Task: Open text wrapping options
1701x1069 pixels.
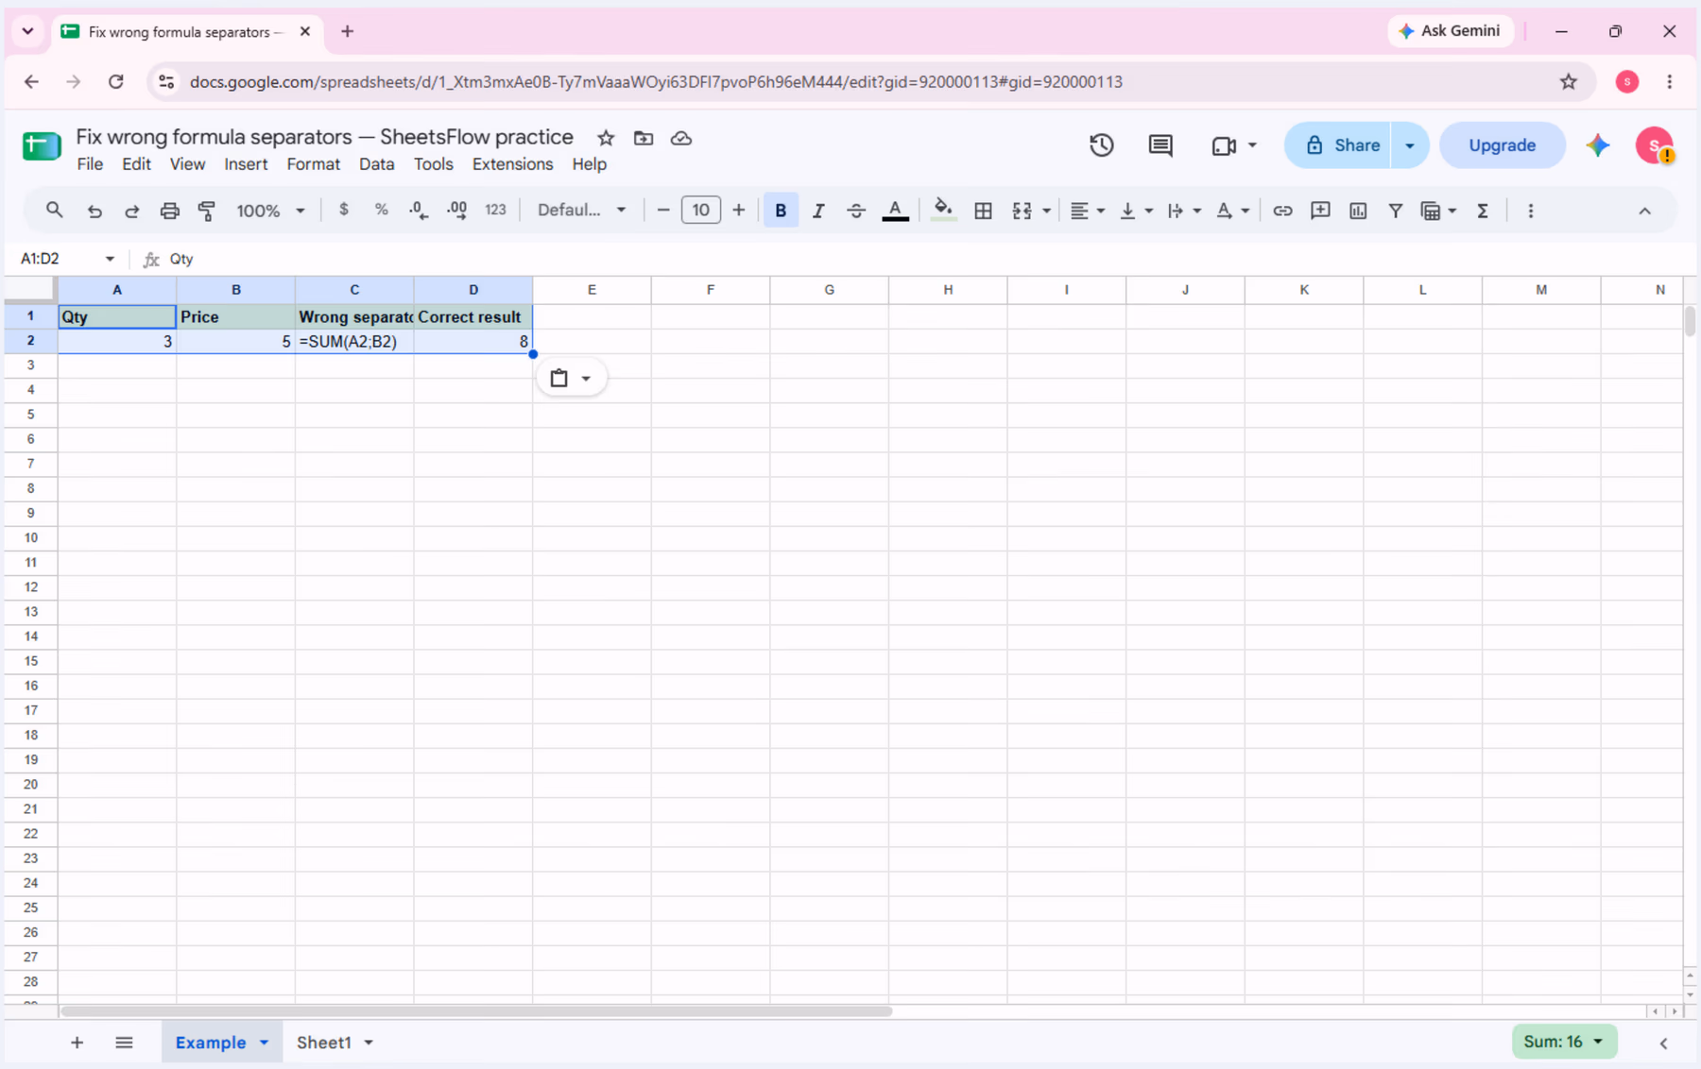Action: pyautogui.click(x=1183, y=211)
